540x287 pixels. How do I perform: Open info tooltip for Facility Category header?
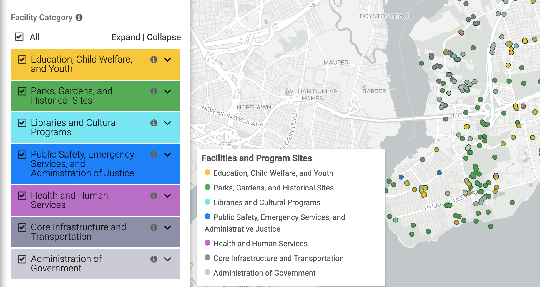point(79,18)
